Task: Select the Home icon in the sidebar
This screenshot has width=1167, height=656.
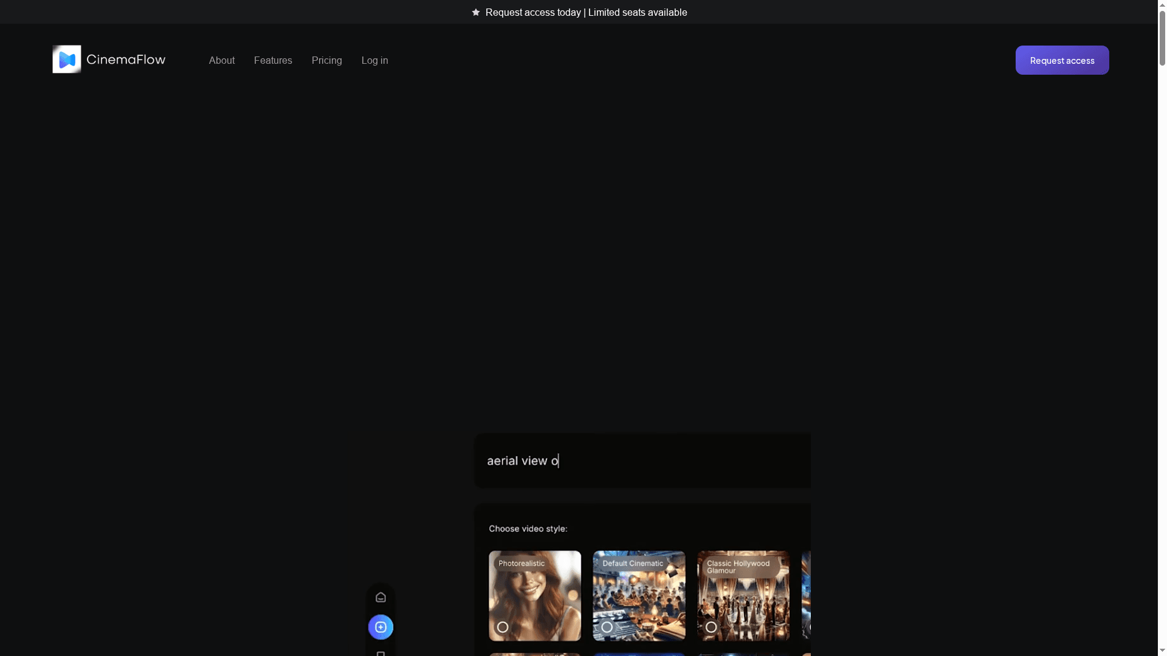Action: (380, 597)
